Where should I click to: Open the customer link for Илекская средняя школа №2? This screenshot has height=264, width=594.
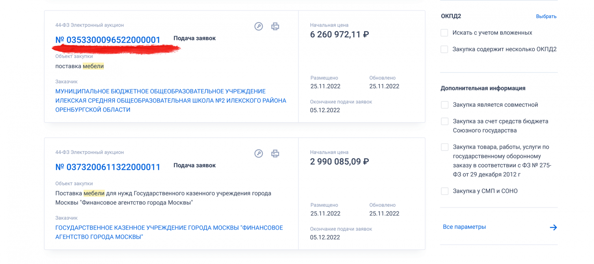[171, 100]
